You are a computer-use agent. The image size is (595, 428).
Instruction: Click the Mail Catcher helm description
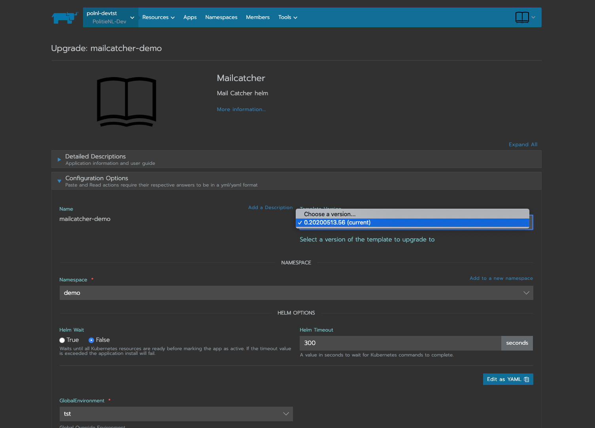tap(242, 93)
